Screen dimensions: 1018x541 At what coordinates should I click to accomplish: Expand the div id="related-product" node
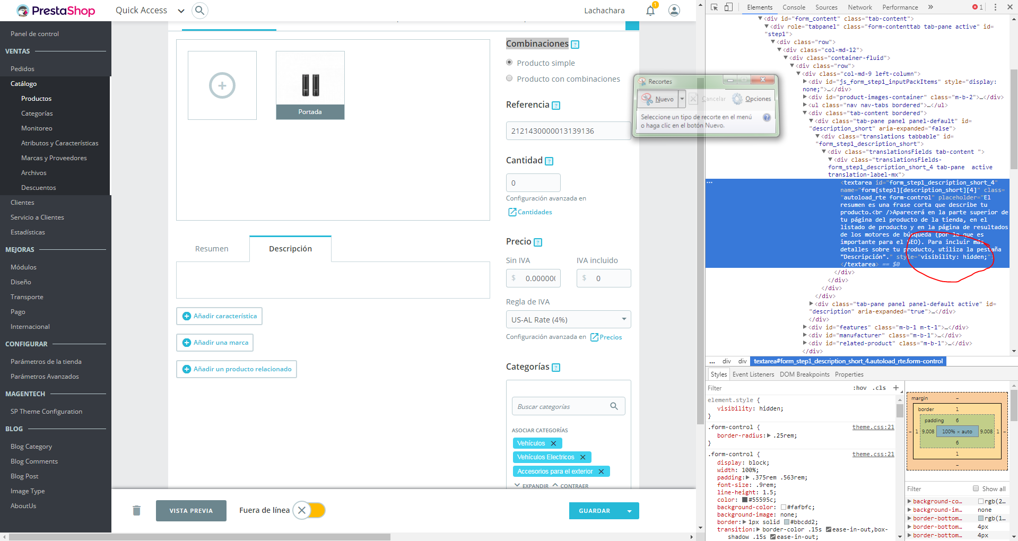[805, 343]
